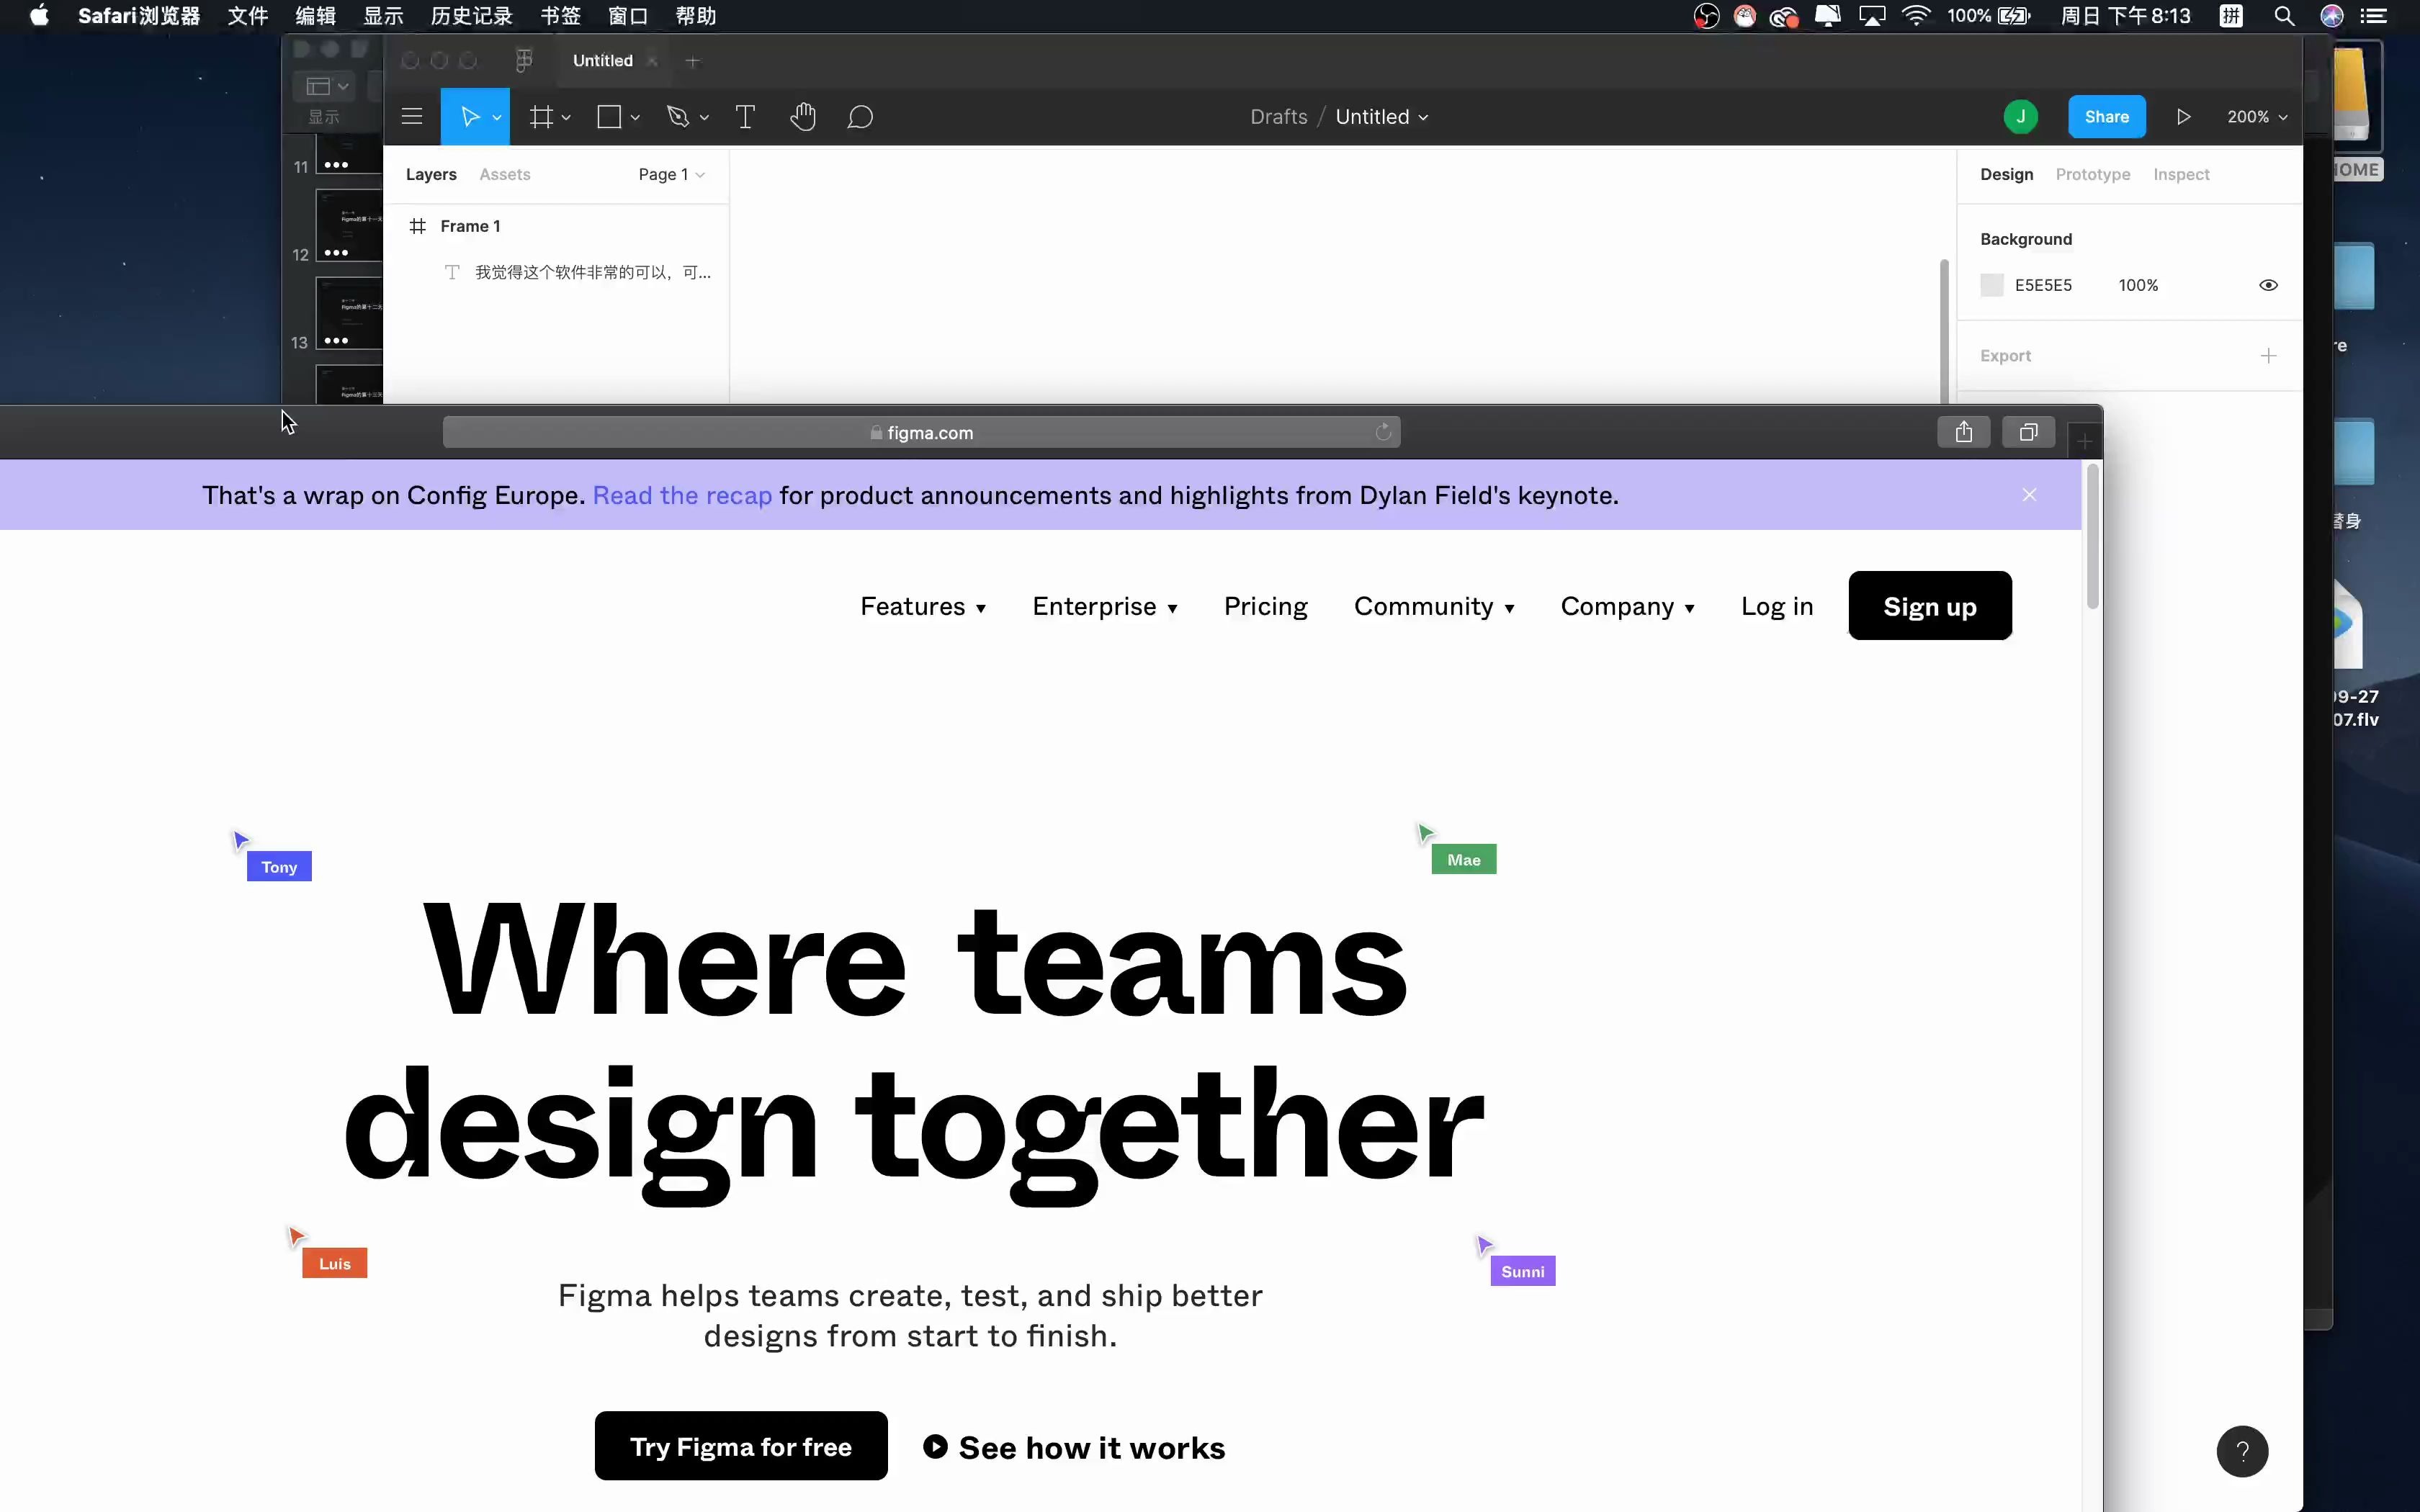Add a new Figma tab with plus

tap(692, 61)
